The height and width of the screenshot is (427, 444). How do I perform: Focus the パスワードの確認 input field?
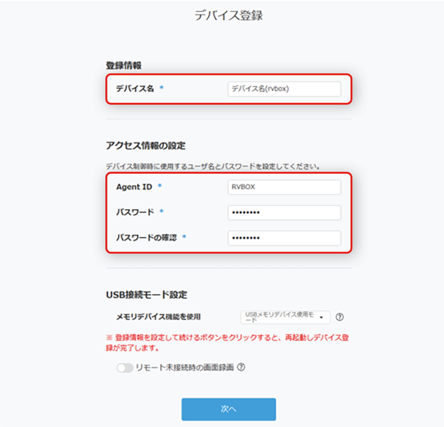click(284, 238)
